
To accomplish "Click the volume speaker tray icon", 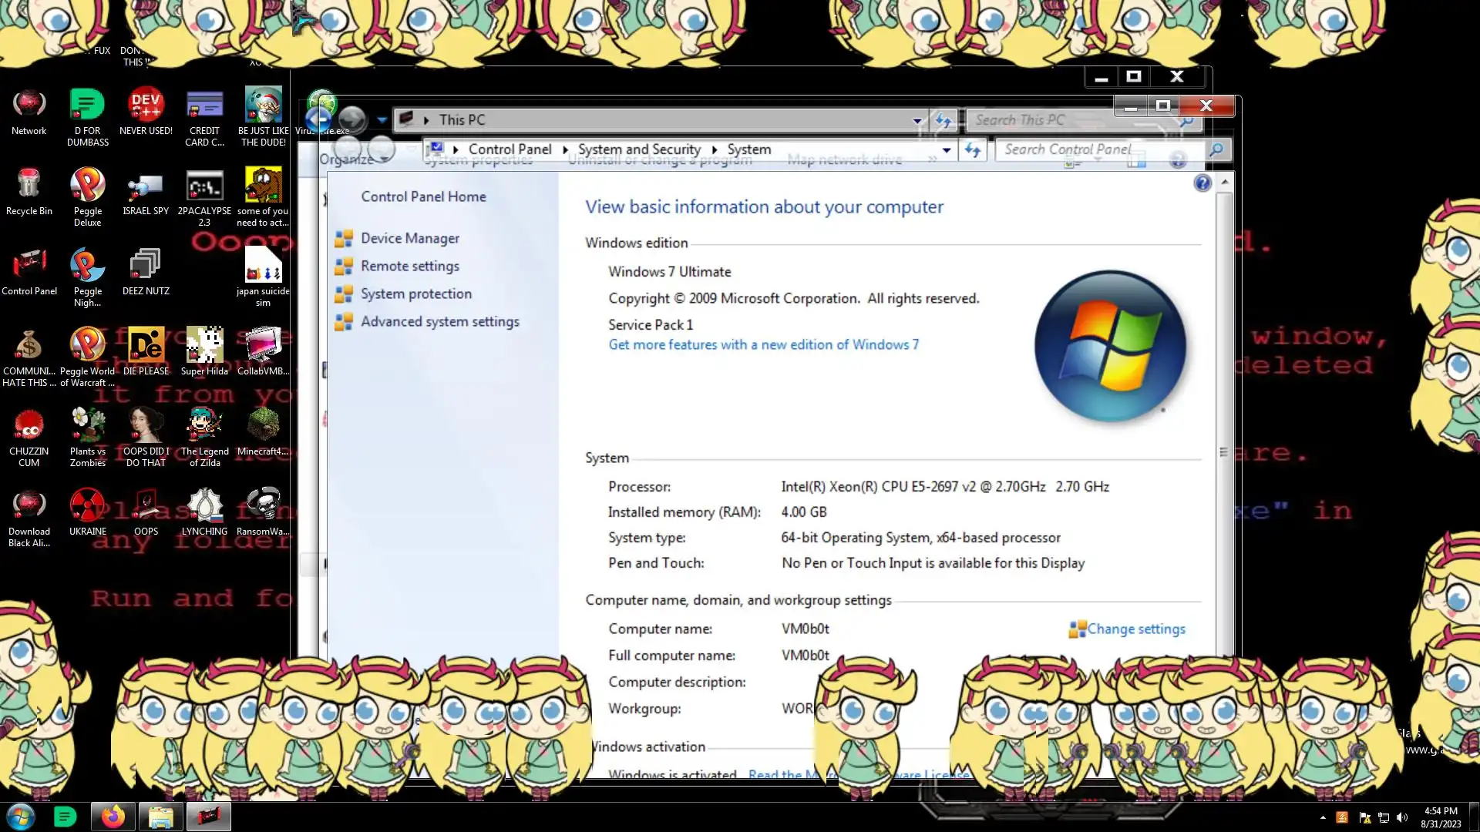I will pyautogui.click(x=1402, y=817).
